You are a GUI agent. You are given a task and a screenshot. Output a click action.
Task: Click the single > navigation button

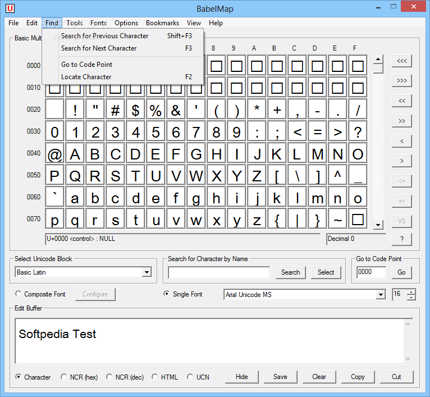click(x=402, y=161)
